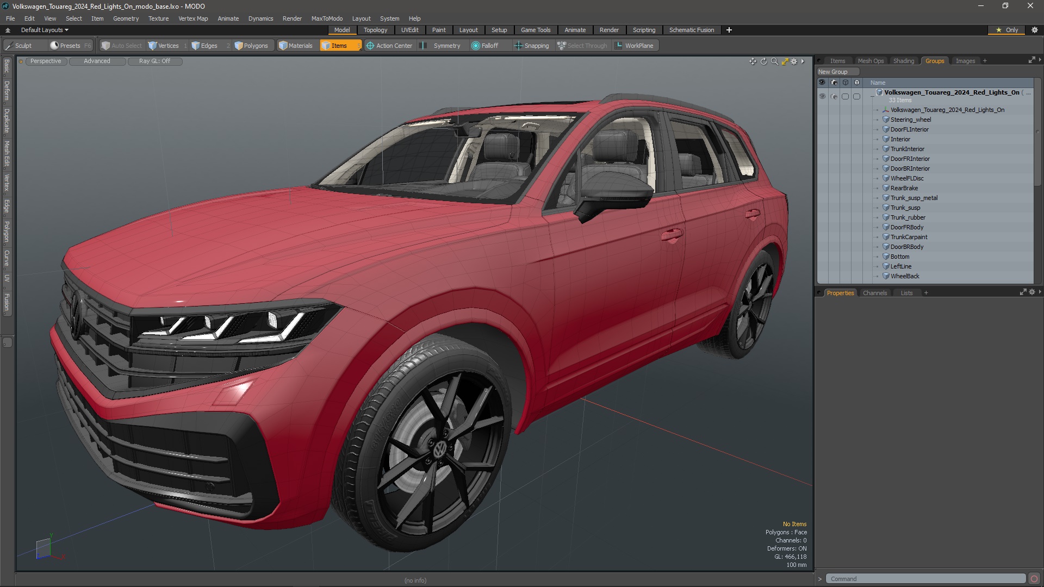The height and width of the screenshot is (587, 1044).
Task: Click the viewport zoom magnifier icon
Action: pos(774,61)
